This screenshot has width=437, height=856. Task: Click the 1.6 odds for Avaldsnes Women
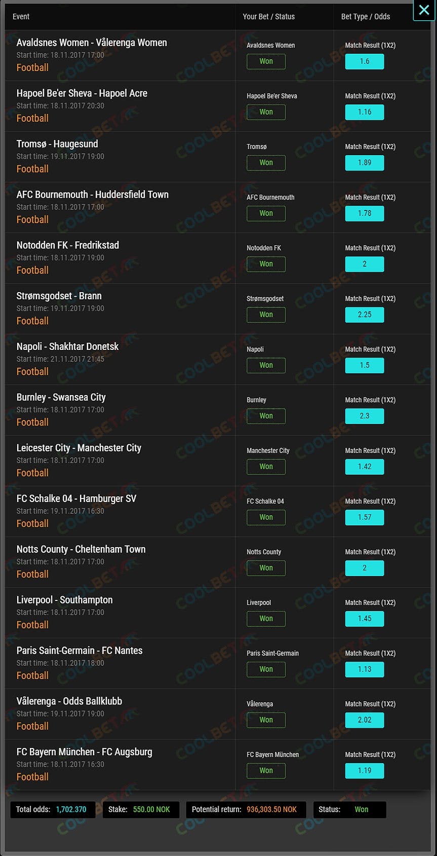pyautogui.click(x=364, y=61)
